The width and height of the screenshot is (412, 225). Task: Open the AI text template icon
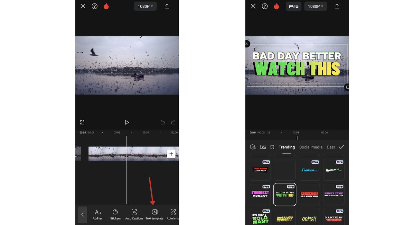click(x=263, y=147)
